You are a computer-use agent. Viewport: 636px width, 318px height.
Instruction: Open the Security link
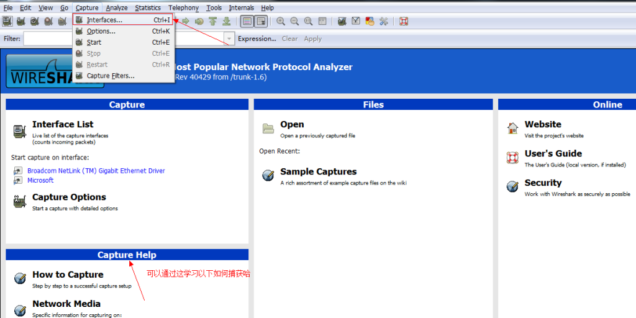[x=543, y=183]
